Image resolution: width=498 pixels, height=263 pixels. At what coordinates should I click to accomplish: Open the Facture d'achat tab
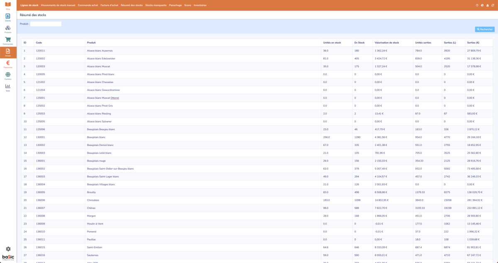(x=109, y=5)
